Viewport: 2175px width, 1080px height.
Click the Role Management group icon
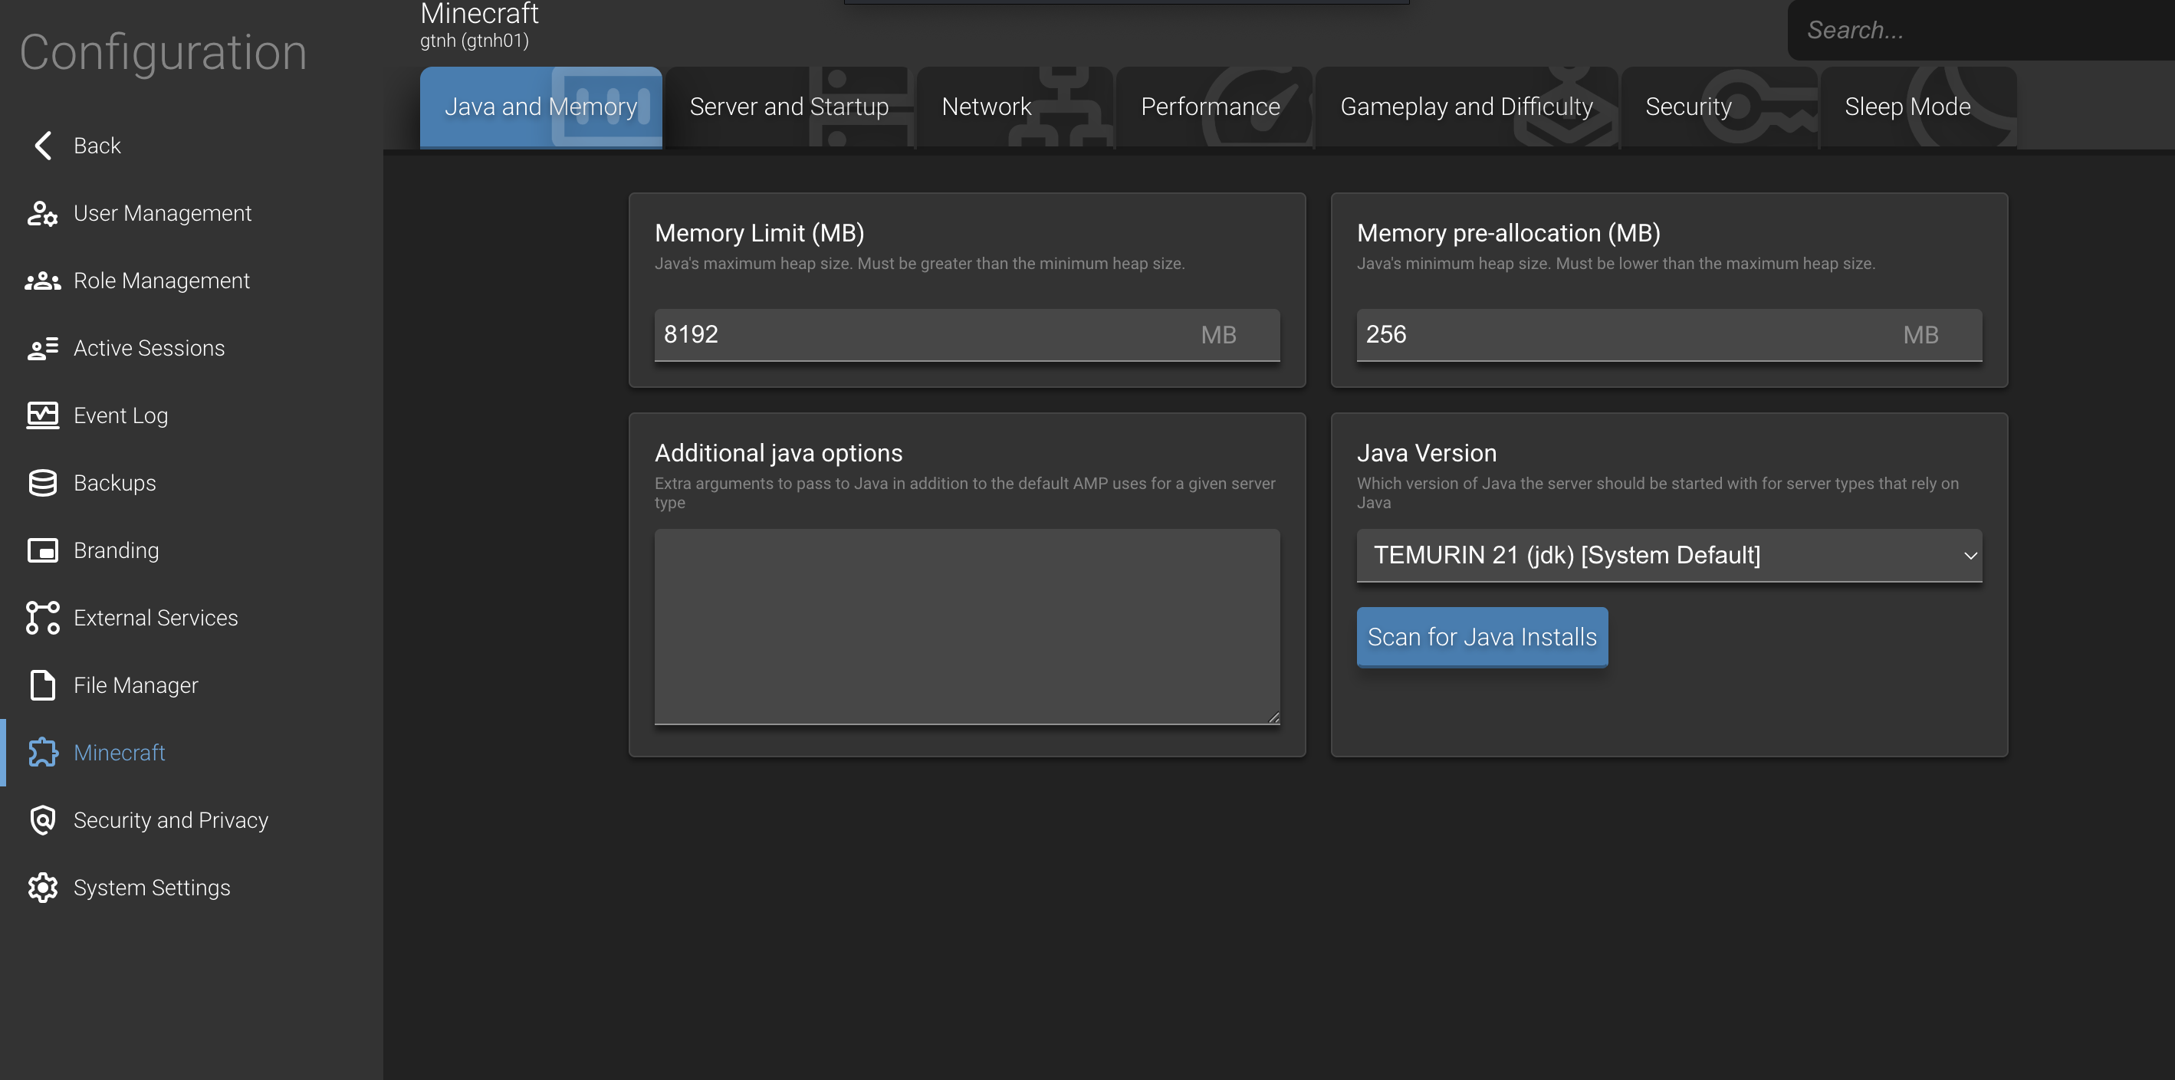(42, 281)
